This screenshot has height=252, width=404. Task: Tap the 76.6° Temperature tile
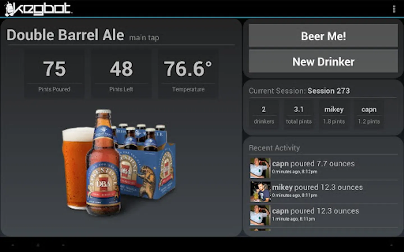(188, 74)
